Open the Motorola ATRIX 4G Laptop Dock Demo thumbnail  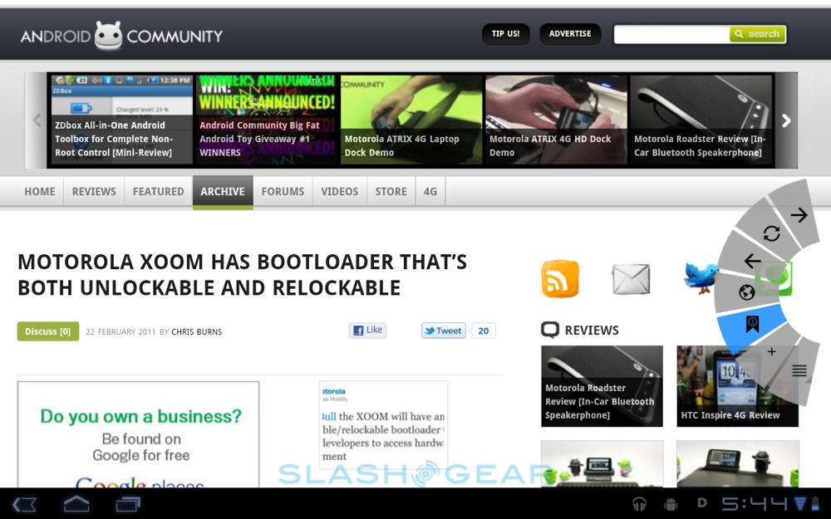(x=411, y=120)
